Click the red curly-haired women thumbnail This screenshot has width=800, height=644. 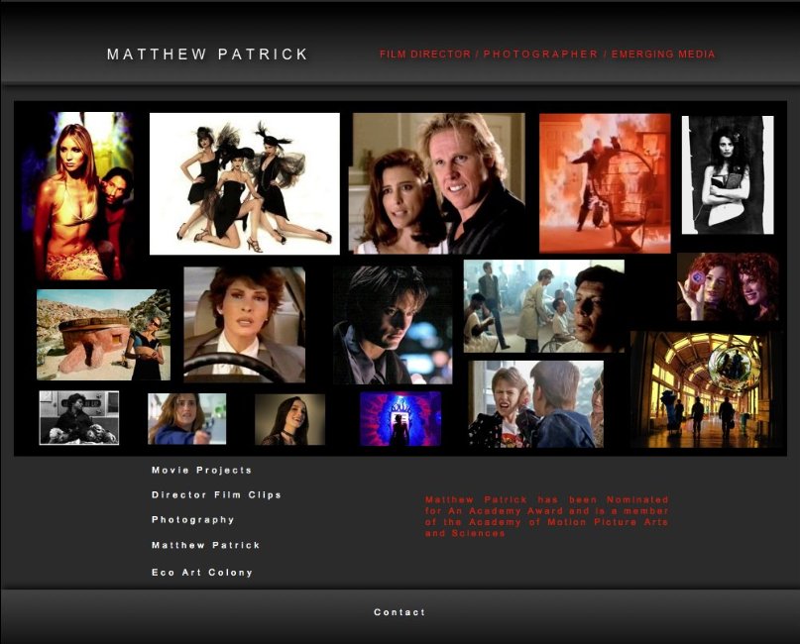pyautogui.click(x=727, y=286)
